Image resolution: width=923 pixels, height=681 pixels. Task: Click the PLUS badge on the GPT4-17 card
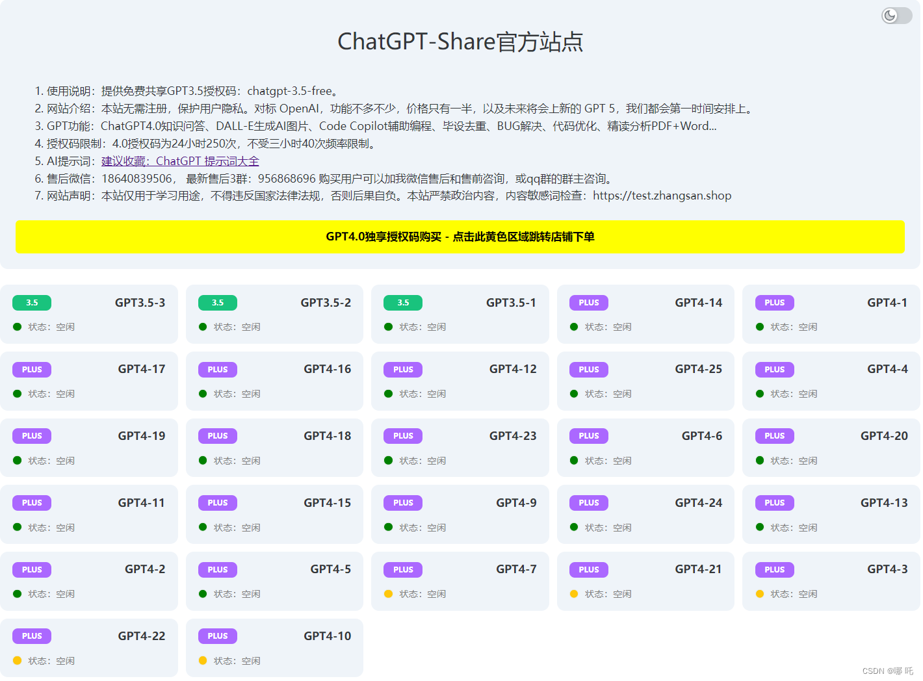(x=32, y=370)
